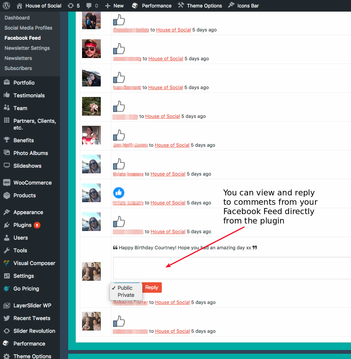The height and width of the screenshot is (359, 351).
Task: Click the Users person icon
Action: 7,238
